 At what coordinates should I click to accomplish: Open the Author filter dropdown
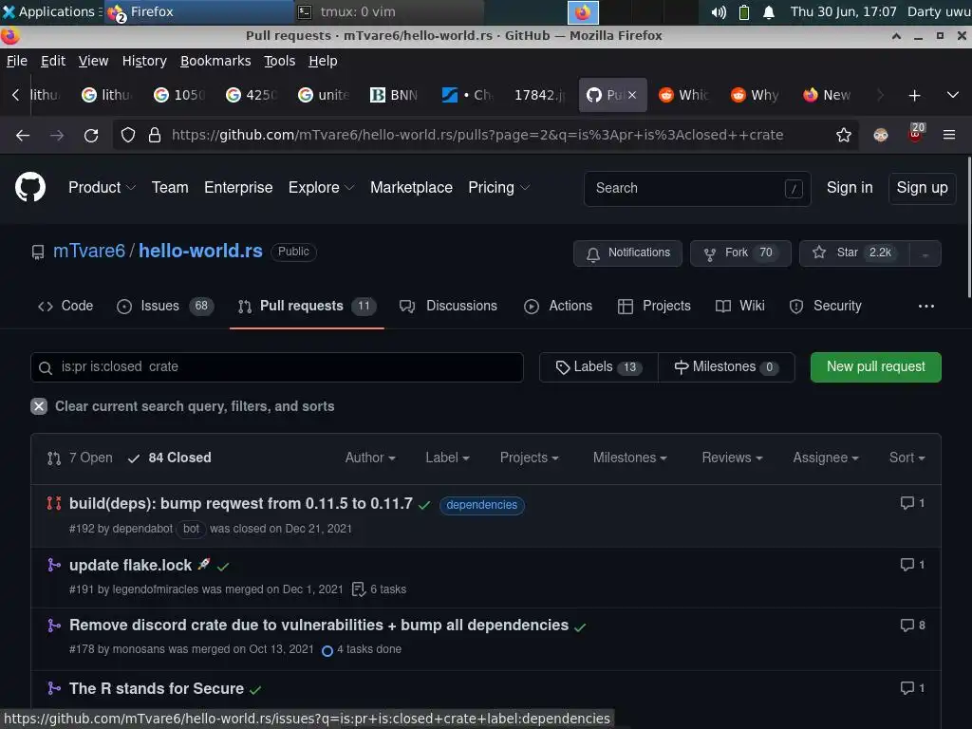click(370, 458)
